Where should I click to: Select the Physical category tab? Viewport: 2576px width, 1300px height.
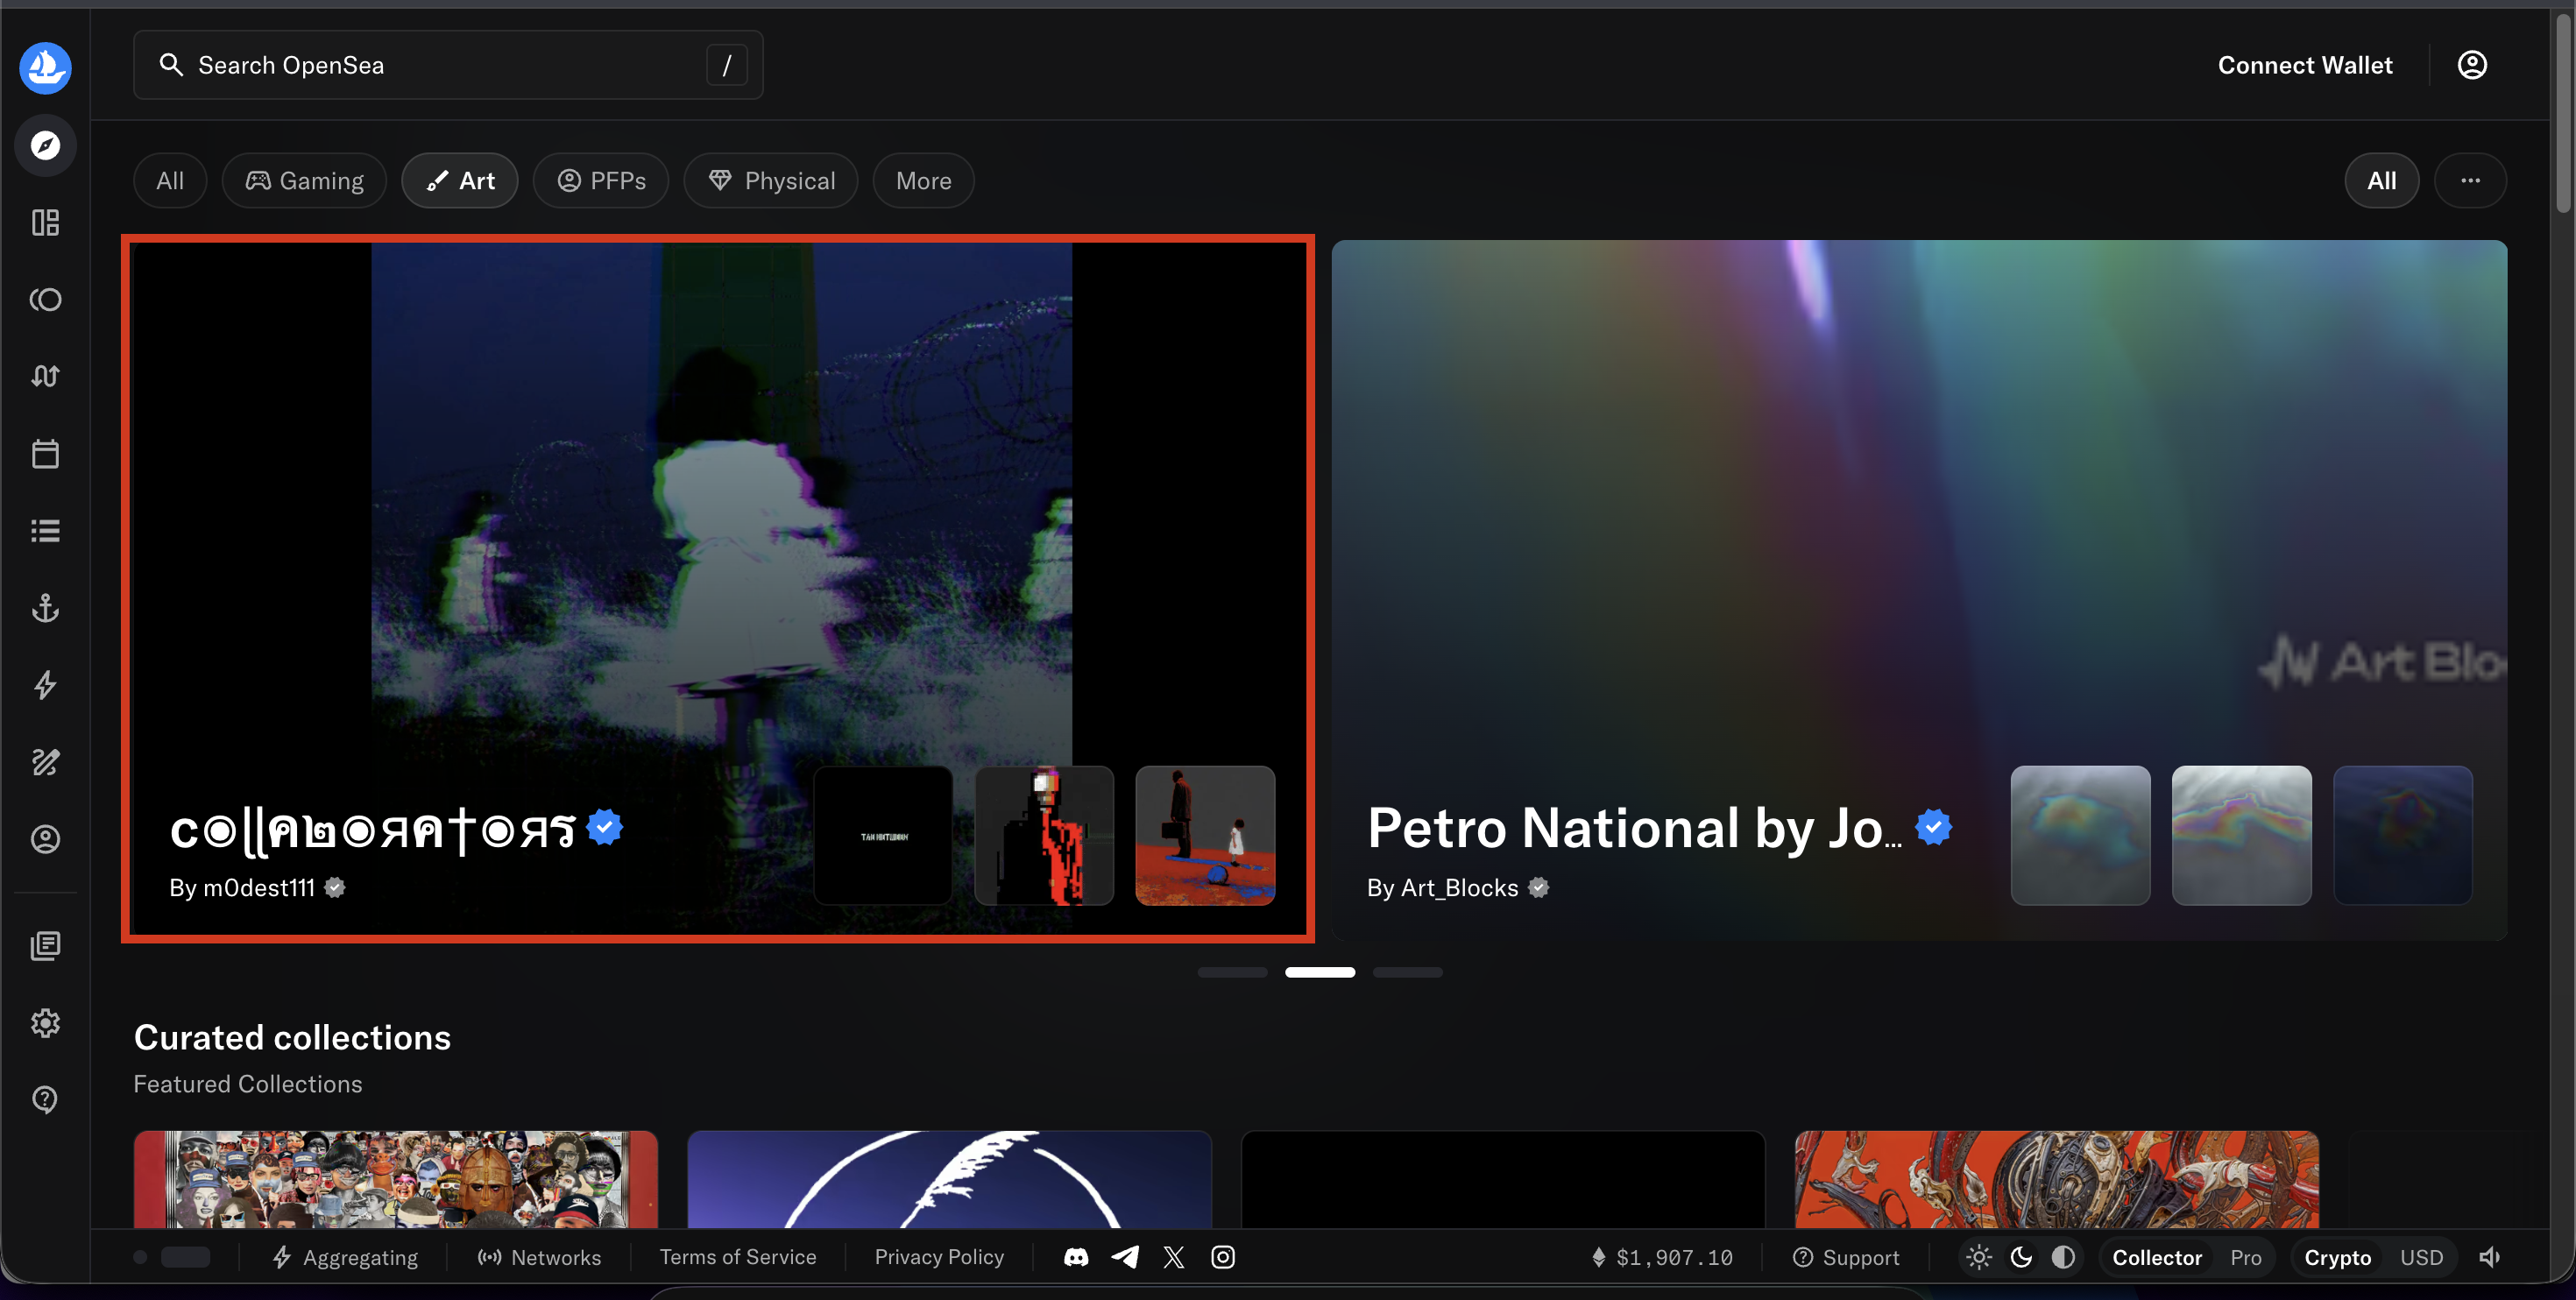click(771, 180)
